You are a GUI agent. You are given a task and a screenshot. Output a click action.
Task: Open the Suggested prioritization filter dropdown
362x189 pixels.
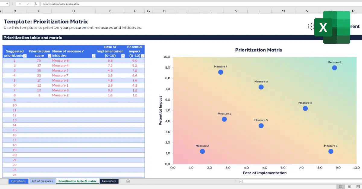(25, 55)
